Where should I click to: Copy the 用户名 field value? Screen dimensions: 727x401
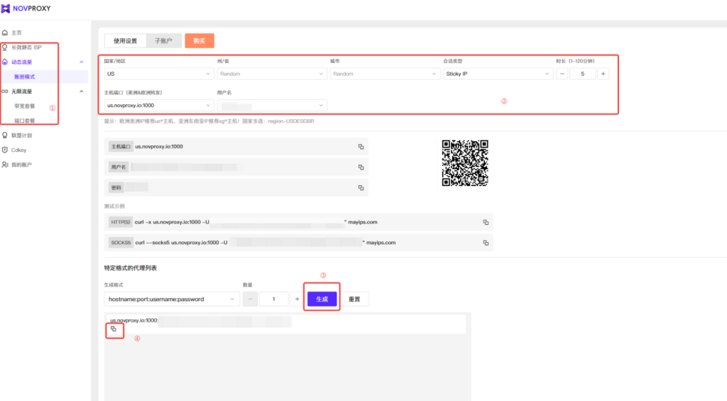coord(361,167)
